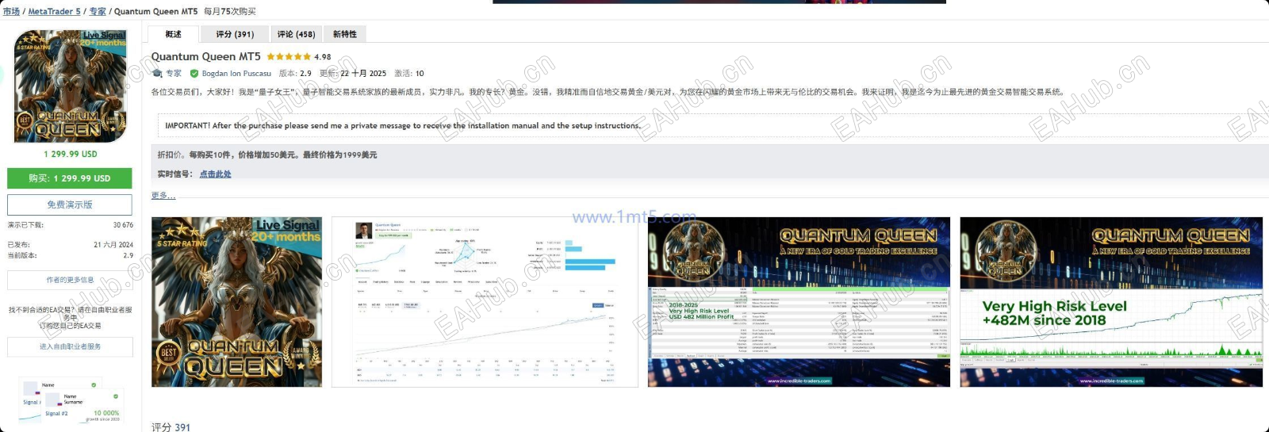Download the 免费演示版 free demo
Viewport: 1269px width, 432px height.
pos(70,205)
